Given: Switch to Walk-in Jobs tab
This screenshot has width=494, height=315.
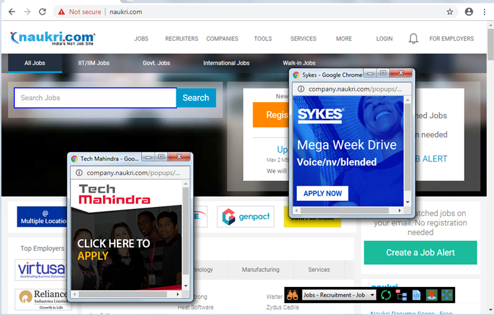Looking at the screenshot, I should click(x=299, y=63).
